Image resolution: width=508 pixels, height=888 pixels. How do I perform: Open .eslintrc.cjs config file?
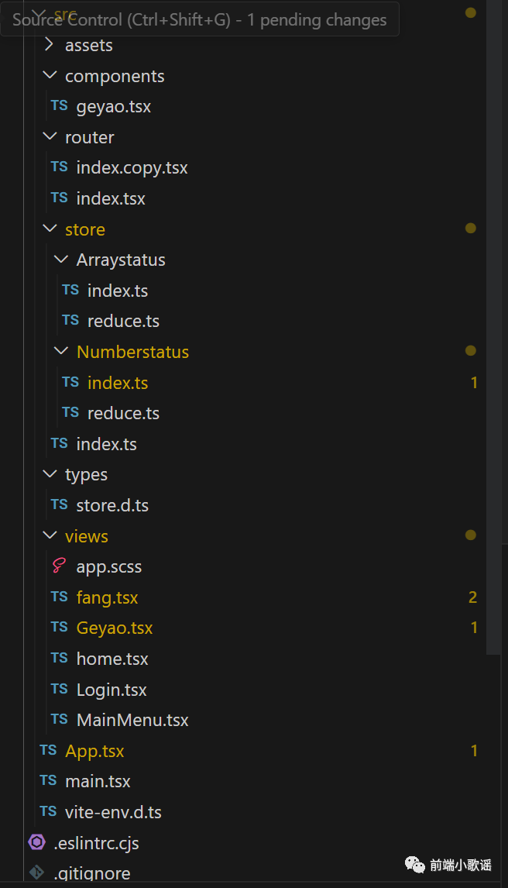click(x=96, y=844)
